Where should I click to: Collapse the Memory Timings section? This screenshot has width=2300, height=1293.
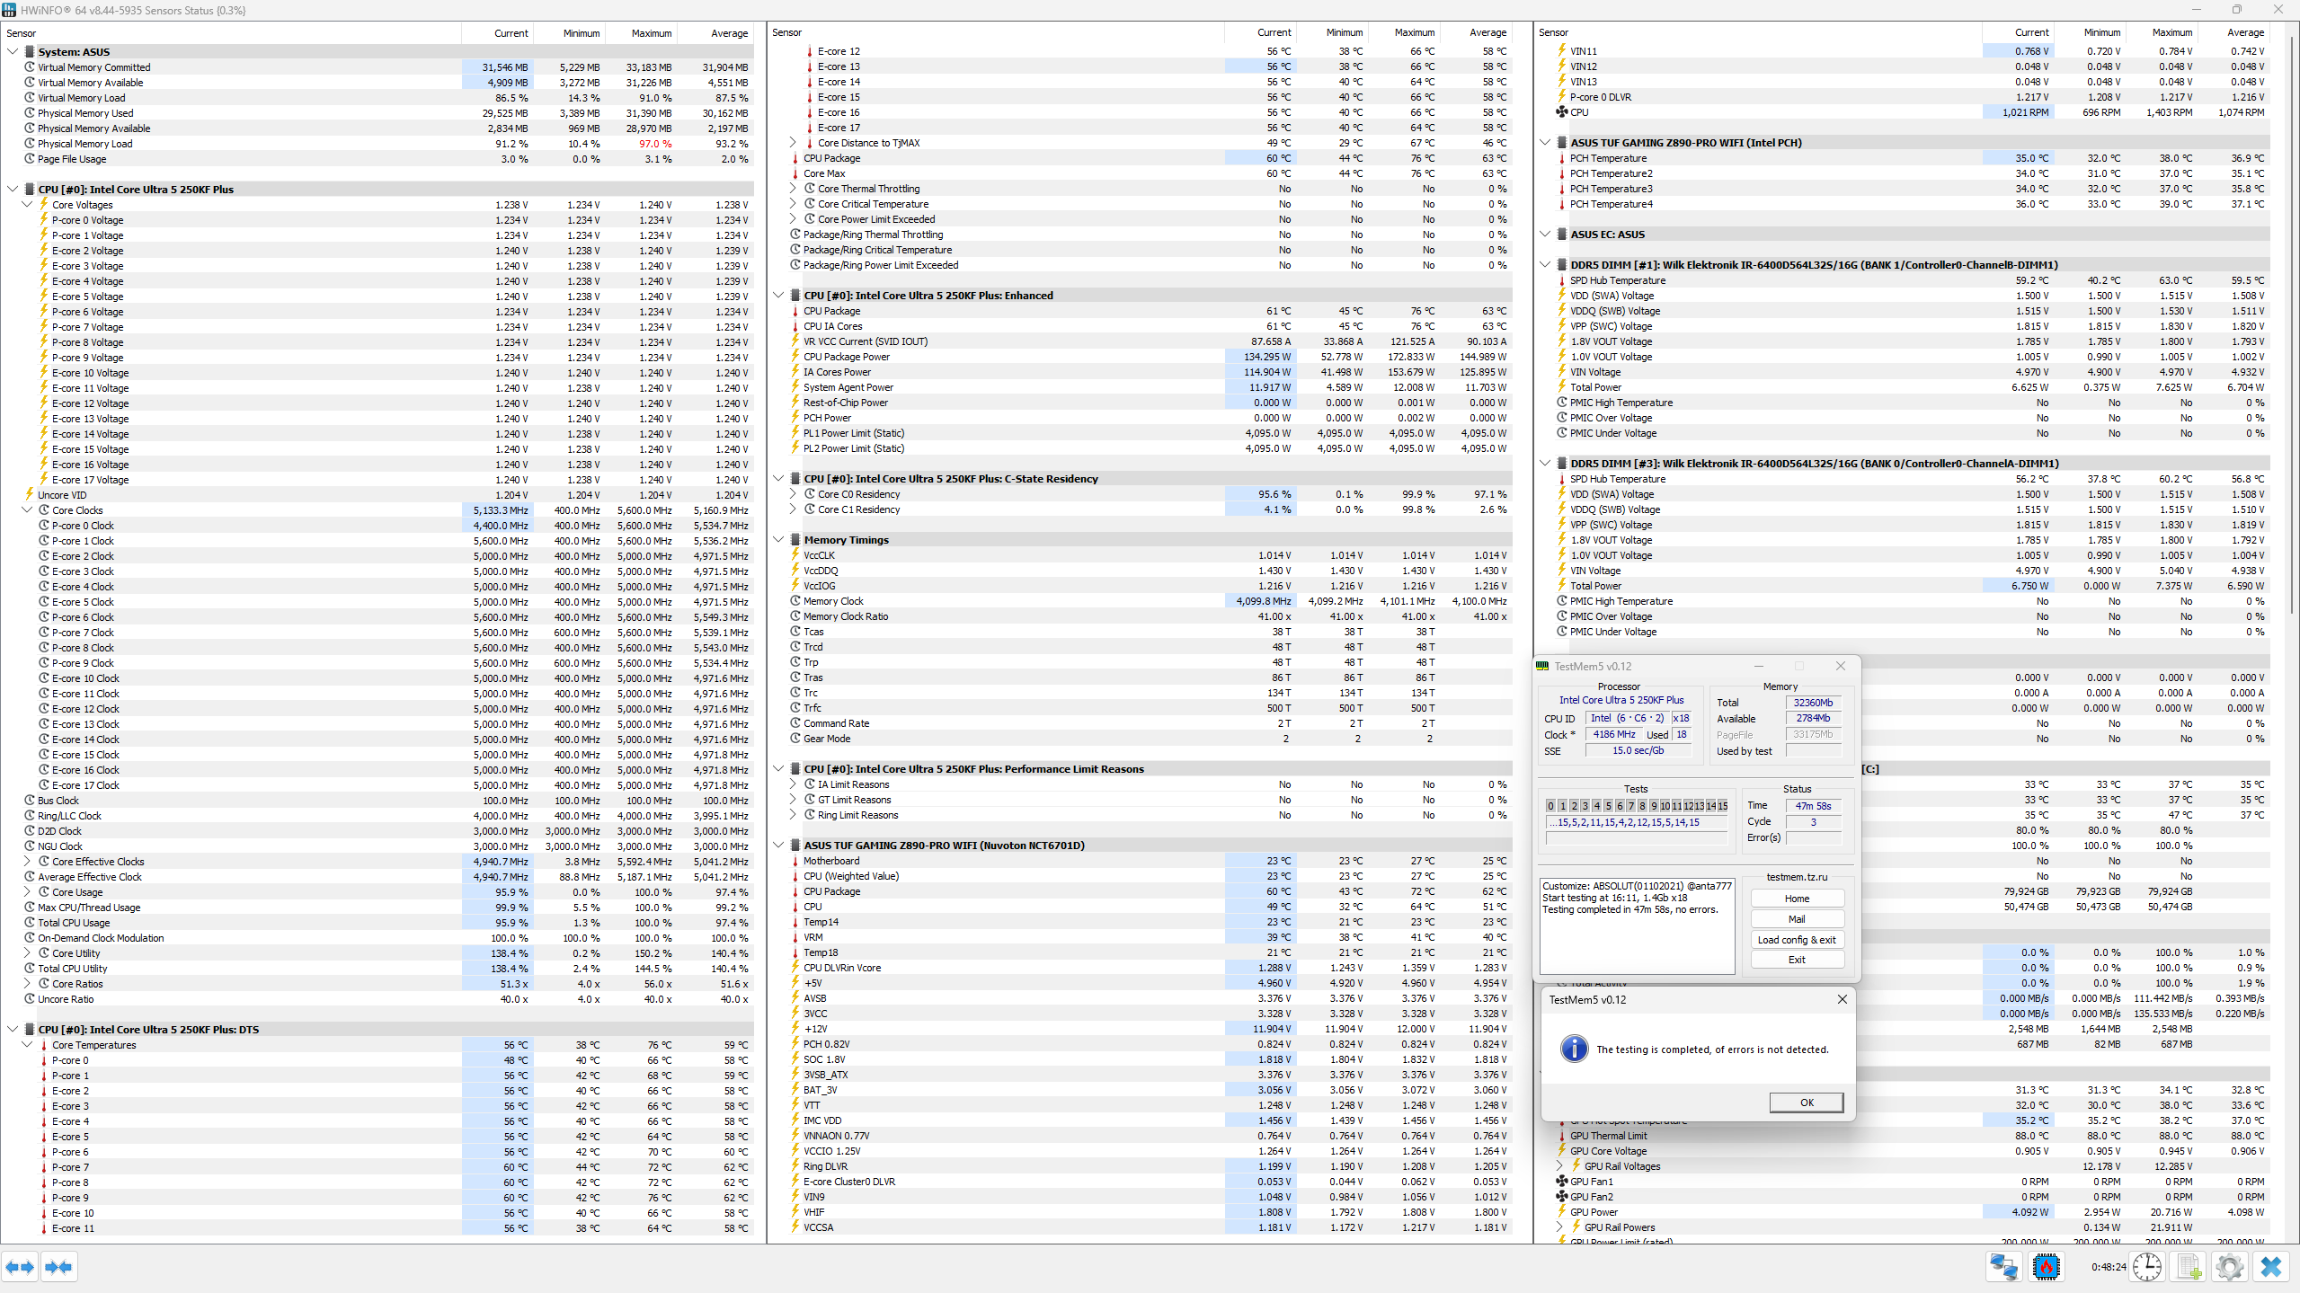[778, 540]
